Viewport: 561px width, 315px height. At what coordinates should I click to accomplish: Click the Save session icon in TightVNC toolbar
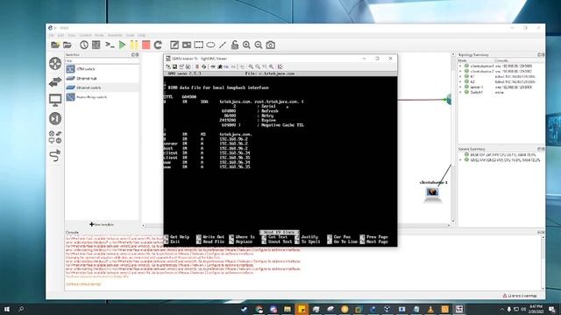click(175, 66)
